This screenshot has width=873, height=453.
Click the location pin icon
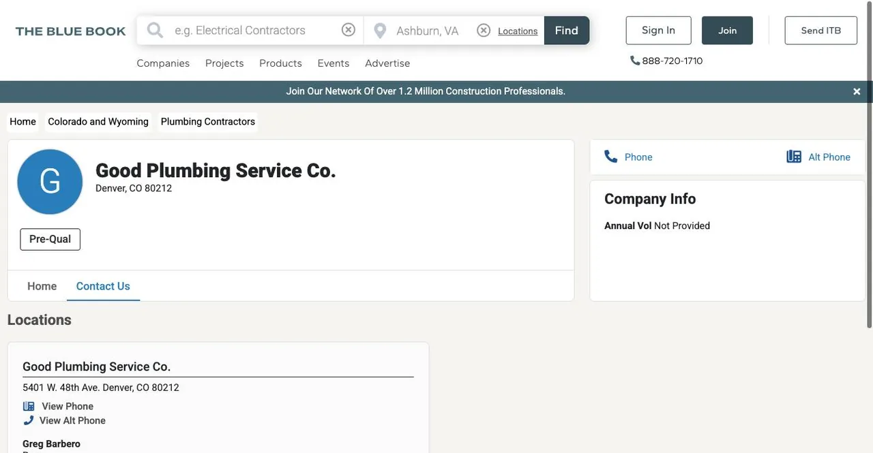click(x=380, y=31)
